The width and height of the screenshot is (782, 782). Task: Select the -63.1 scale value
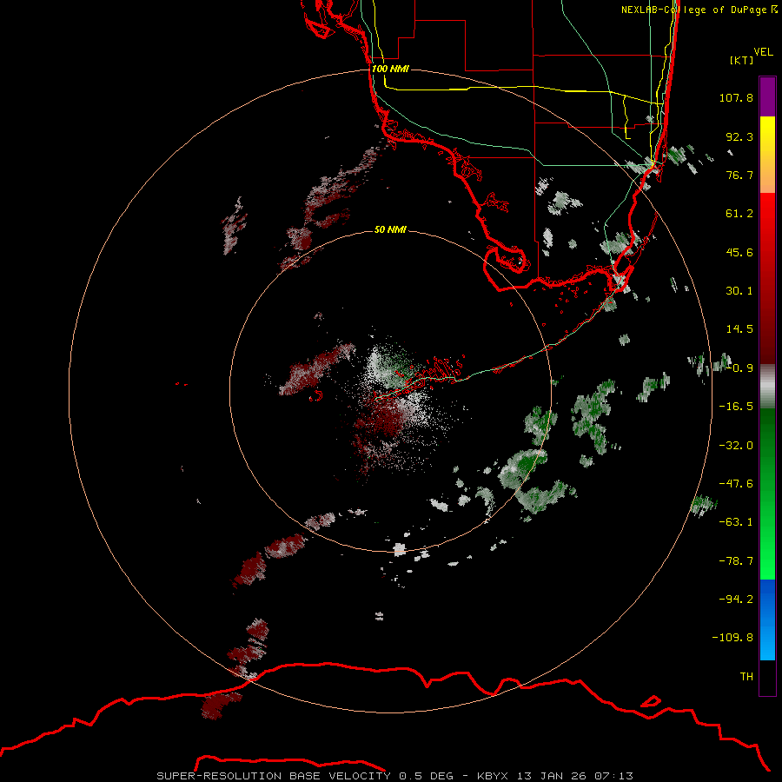736,522
